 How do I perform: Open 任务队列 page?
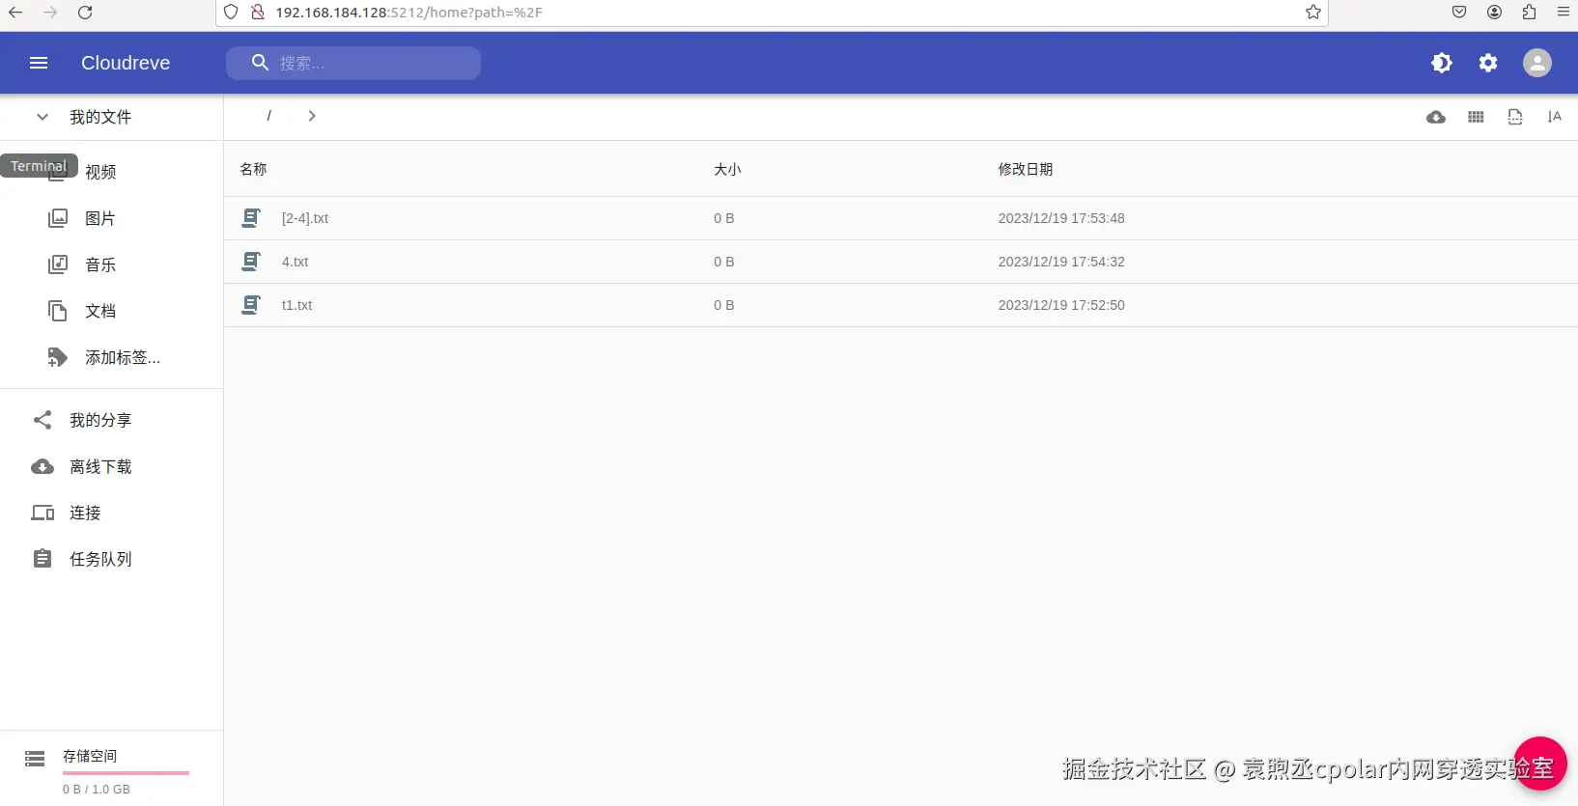pyautogui.click(x=100, y=559)
